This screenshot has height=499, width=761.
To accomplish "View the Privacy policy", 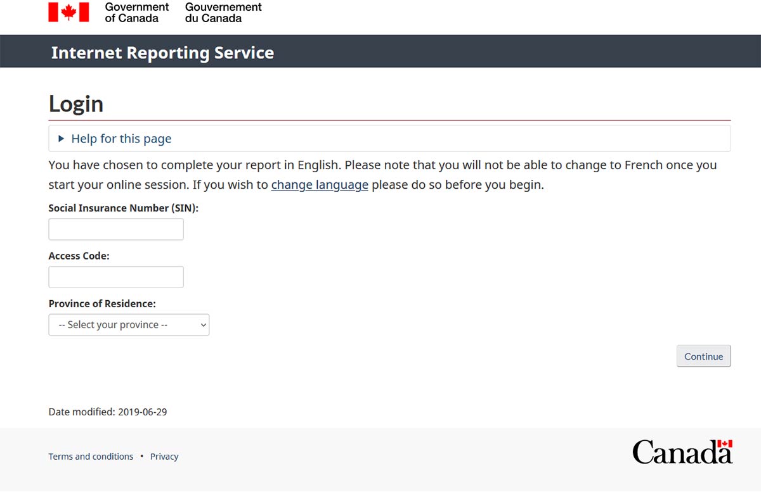I will click(164, 456).
